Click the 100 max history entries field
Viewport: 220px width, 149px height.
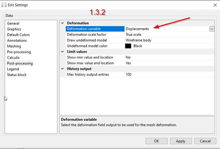point(169,74)
